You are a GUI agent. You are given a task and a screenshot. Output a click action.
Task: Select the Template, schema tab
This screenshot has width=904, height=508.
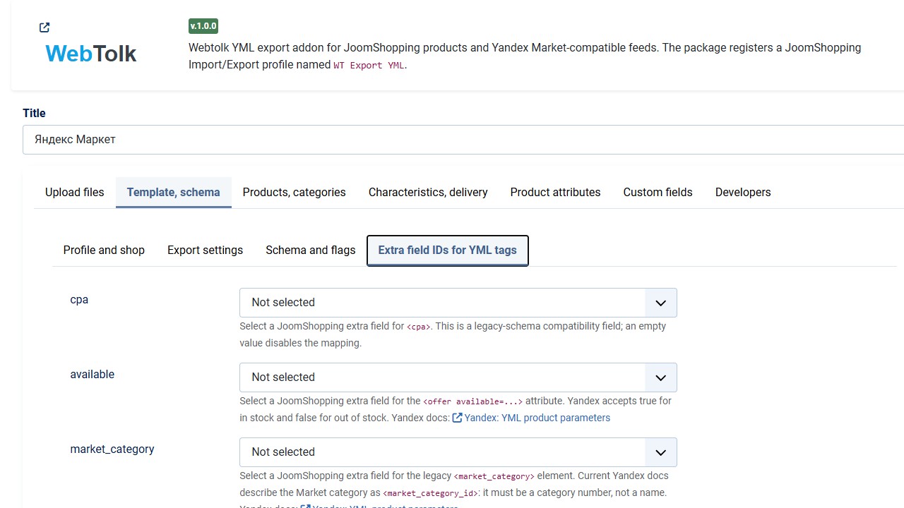tap(174, 192)
